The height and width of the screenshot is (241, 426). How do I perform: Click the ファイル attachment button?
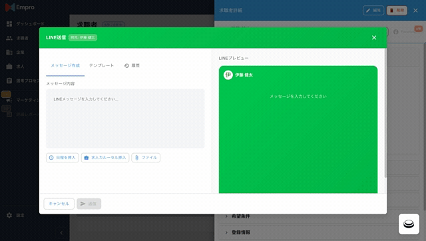coord(146,158)
